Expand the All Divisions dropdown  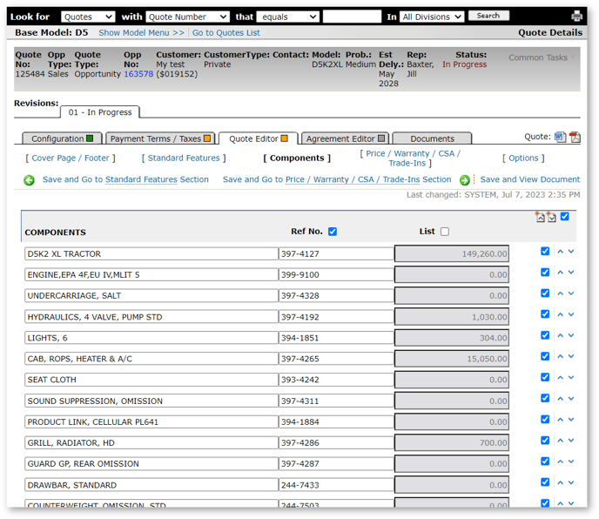point(432,17)
